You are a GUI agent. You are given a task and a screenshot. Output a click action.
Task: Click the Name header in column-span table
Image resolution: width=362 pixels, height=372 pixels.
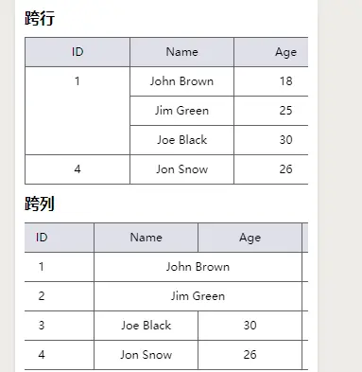(146, 238)
